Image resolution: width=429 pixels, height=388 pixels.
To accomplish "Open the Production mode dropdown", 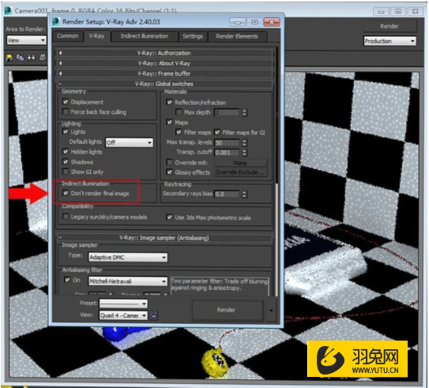I will tap(389, 41).
